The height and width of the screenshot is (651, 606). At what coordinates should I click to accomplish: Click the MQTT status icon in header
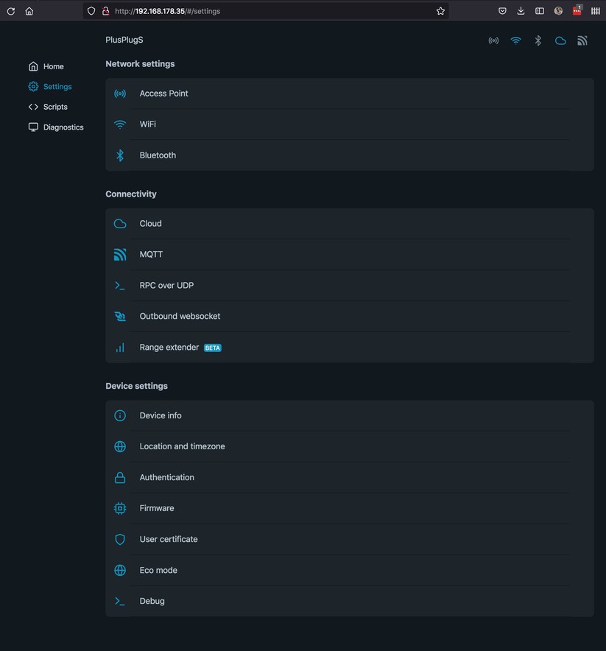tap(582, 41)
